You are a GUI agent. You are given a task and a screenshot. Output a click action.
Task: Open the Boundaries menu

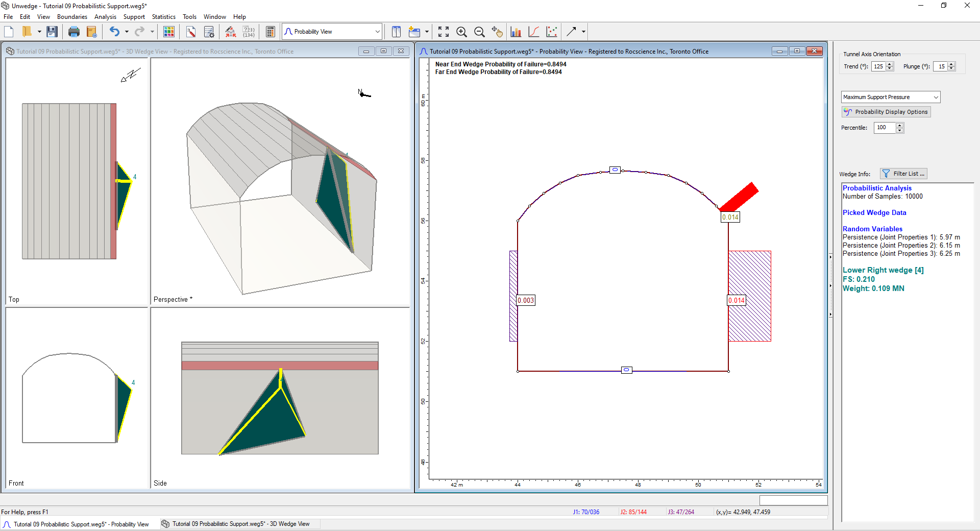tap(72, 17)
